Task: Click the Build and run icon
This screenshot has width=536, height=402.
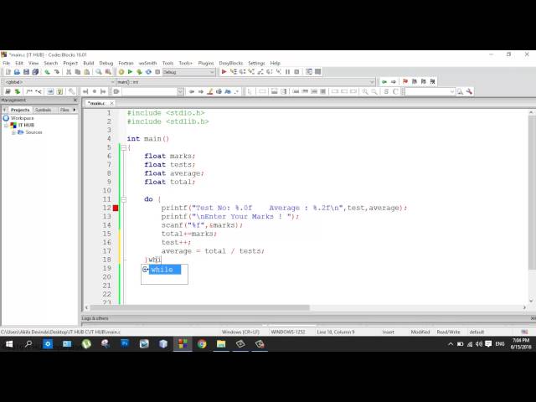Action: (x=139, y=72)
